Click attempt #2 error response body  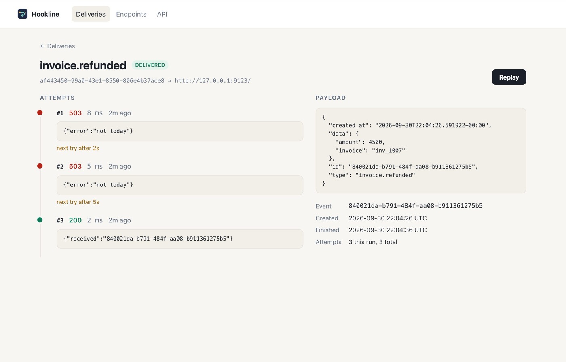point(180,185)
